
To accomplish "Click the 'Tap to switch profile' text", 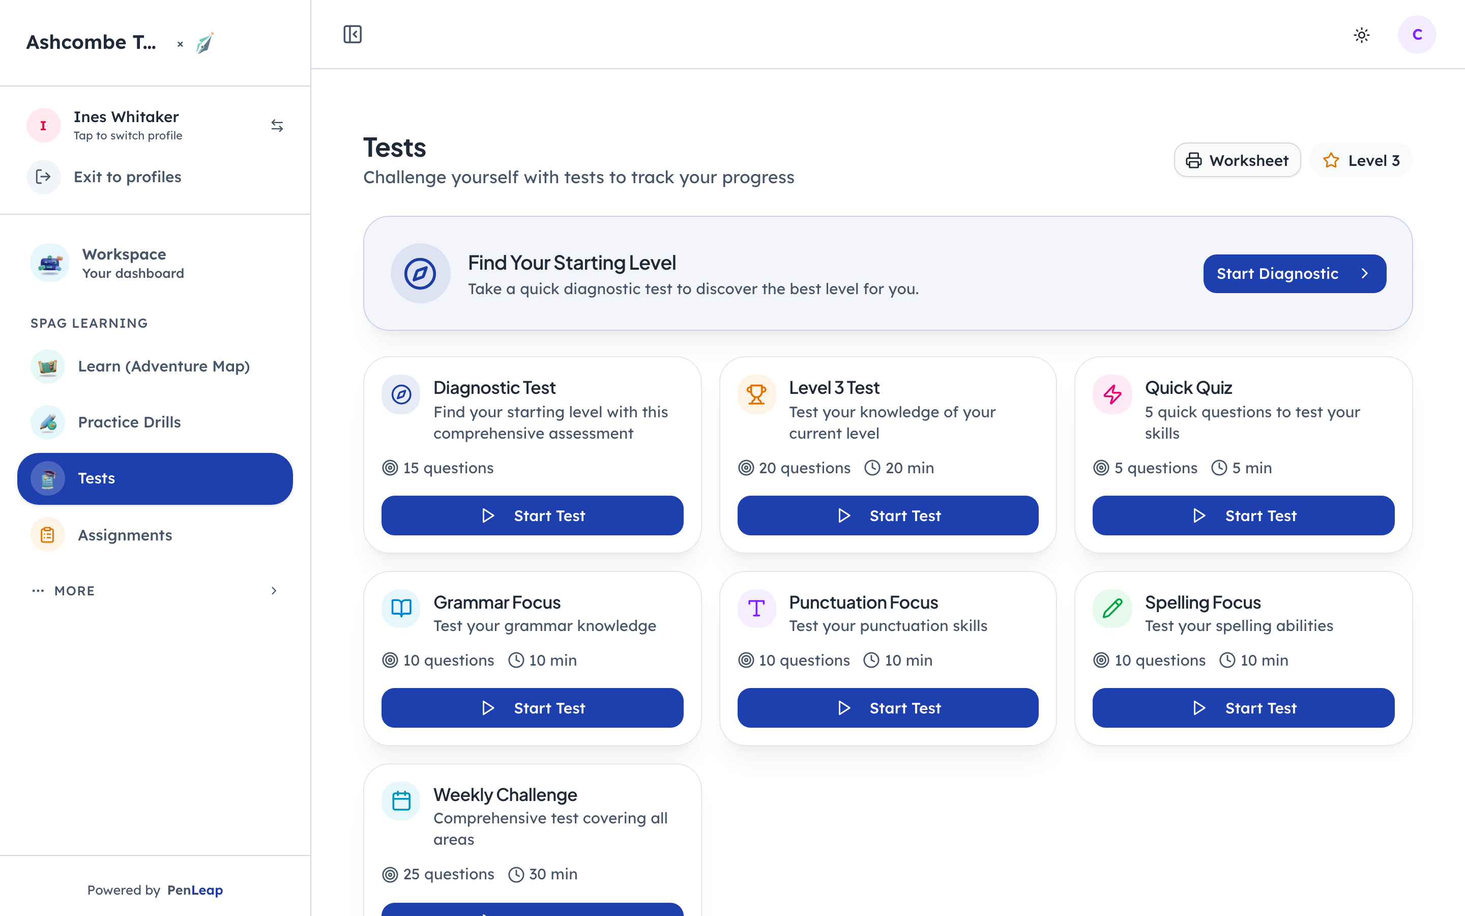I will [128, 136].
